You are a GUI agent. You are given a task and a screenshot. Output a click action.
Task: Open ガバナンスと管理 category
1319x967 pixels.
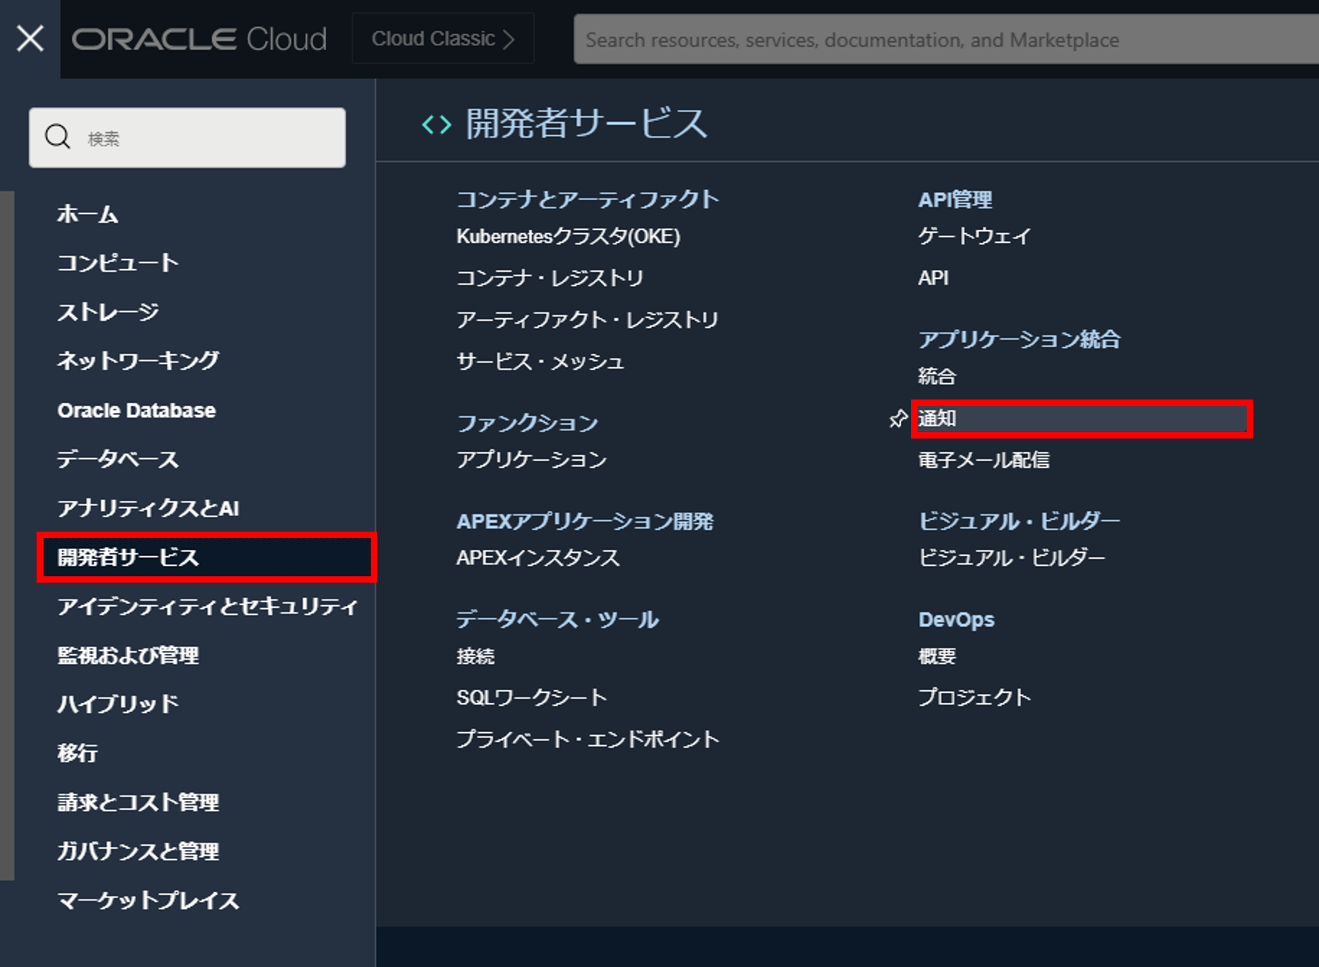tap(138, 851)
